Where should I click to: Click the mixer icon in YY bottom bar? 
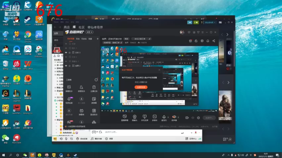[x=72, y=139]
